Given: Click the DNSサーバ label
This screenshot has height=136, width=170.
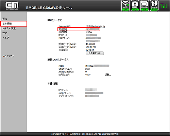Looking at the screenshot, I should coord(64,38).
